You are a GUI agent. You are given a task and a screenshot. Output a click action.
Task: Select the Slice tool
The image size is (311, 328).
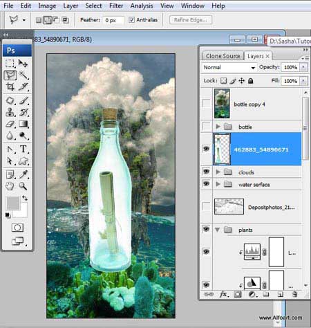[x=23, y=86]
